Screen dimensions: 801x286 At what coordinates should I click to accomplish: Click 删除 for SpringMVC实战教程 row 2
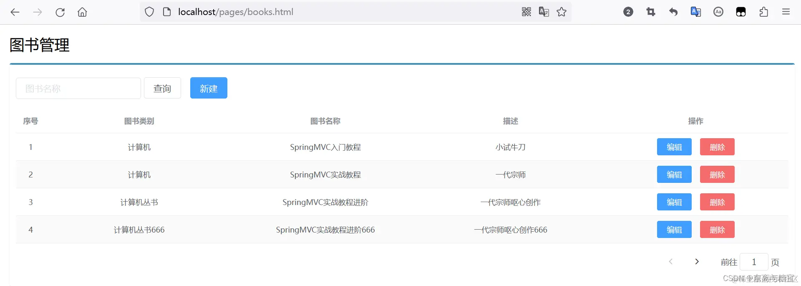point(717,175)
